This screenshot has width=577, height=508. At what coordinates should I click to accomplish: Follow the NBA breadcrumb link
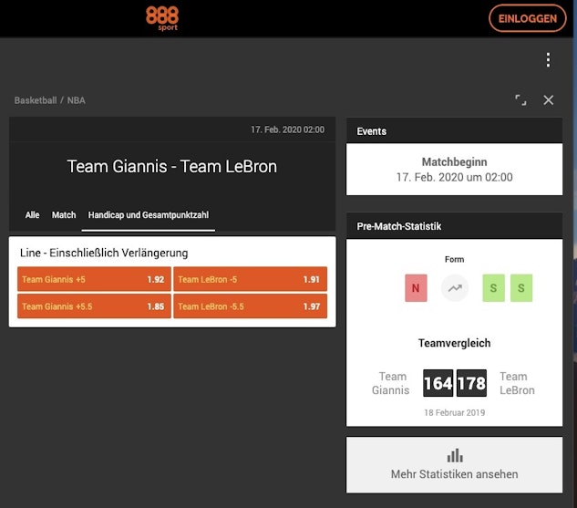click(x=77, y=100)
